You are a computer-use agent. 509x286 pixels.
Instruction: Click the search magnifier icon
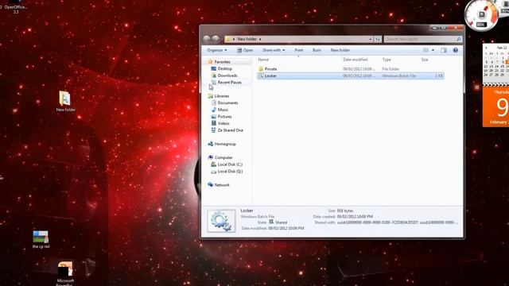click(458, 39)
